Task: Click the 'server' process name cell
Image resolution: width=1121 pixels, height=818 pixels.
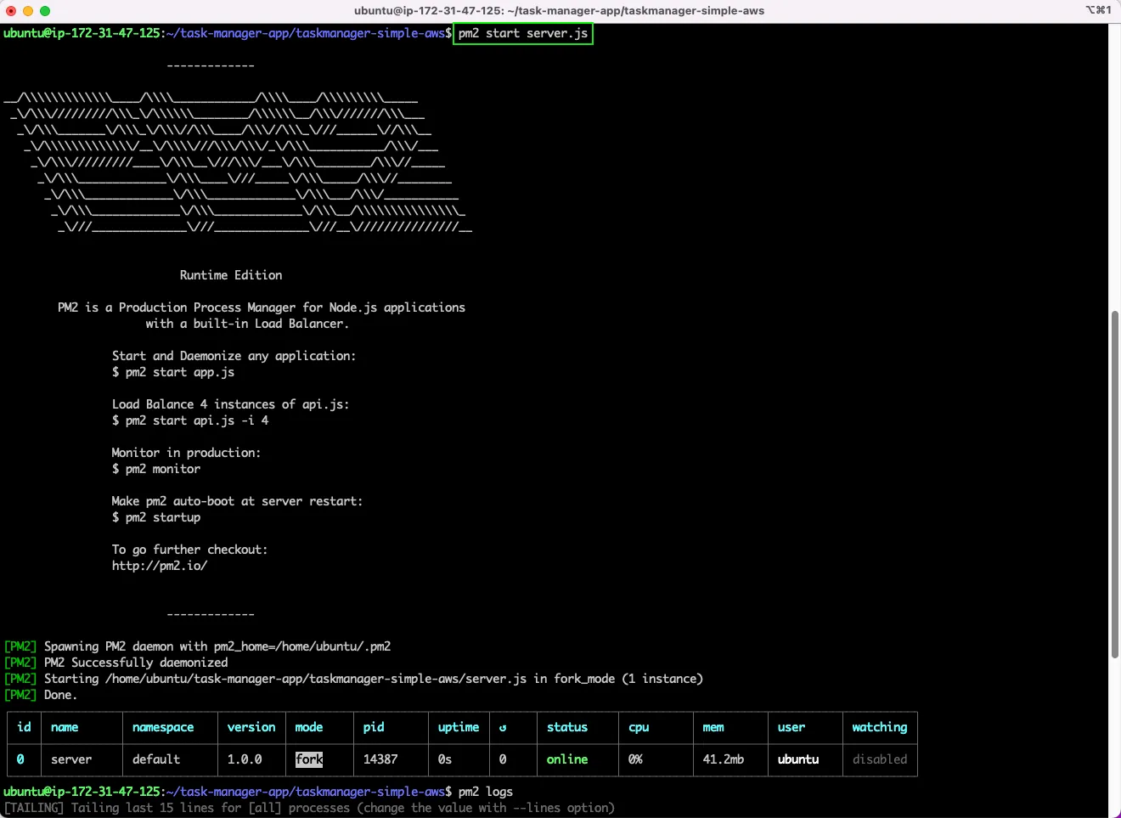Action: click(71, 759)
